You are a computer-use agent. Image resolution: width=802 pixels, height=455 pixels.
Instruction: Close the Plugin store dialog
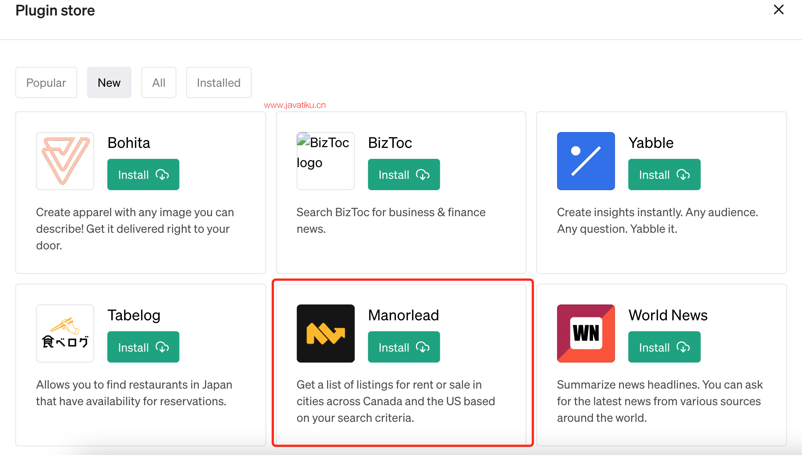click(x=779, y=10)
